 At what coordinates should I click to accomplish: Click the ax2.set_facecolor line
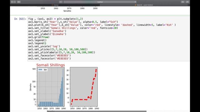(x=49, y=58)
